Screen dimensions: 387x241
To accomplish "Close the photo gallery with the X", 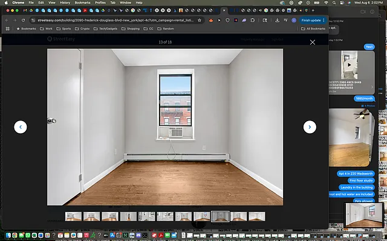I will point(312,42).
